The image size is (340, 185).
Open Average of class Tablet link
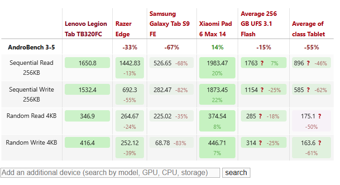(x=308, y=29)
